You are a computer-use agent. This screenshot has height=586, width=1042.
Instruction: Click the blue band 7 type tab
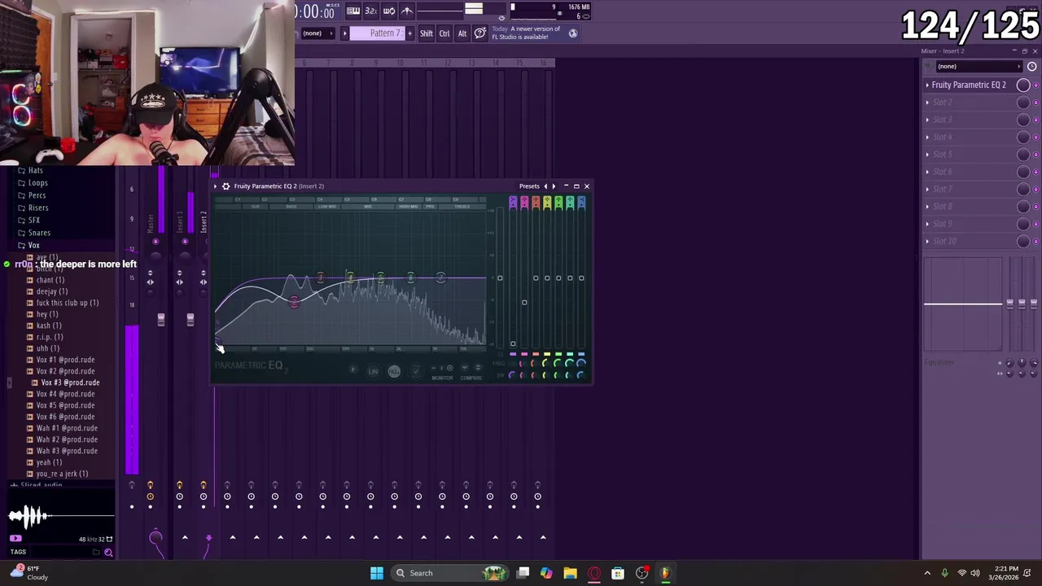(x=581, y=203)
